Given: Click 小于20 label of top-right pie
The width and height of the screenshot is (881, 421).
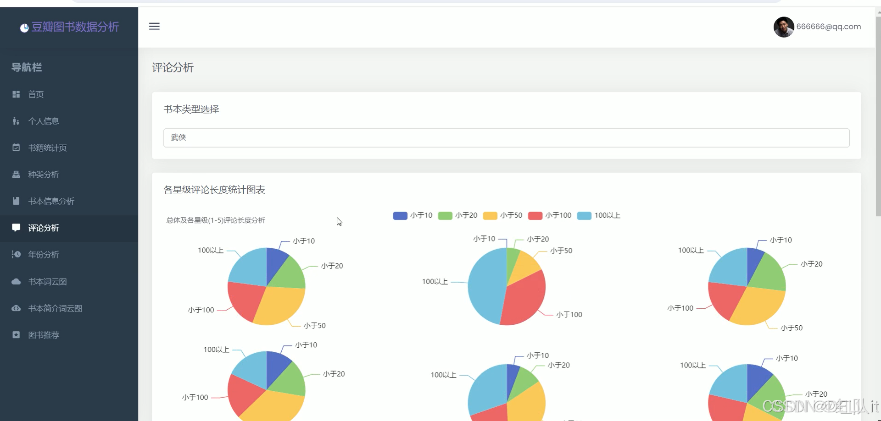Looking at the screenshot, I should tap(811, 264).
